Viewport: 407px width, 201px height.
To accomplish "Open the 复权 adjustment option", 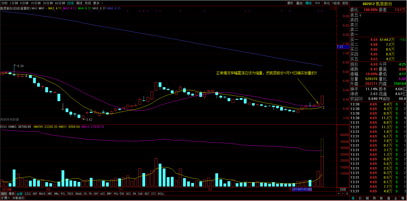I will [290, 3].
